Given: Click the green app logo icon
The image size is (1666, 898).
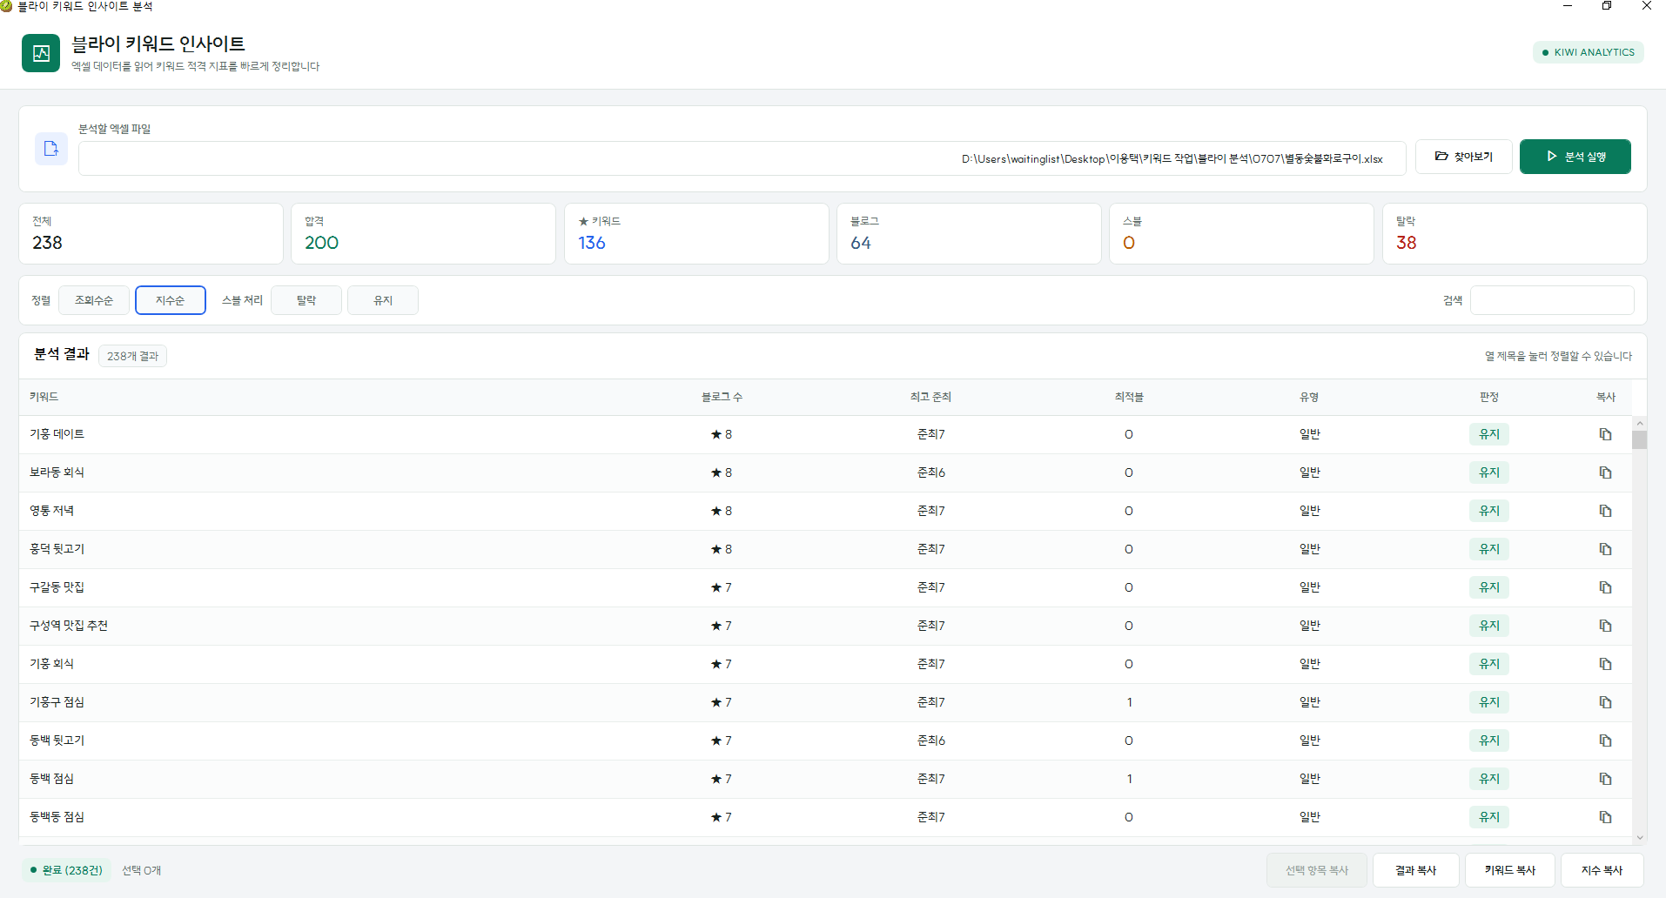Looking at the screenshot, I should click(x=41, y=53).
